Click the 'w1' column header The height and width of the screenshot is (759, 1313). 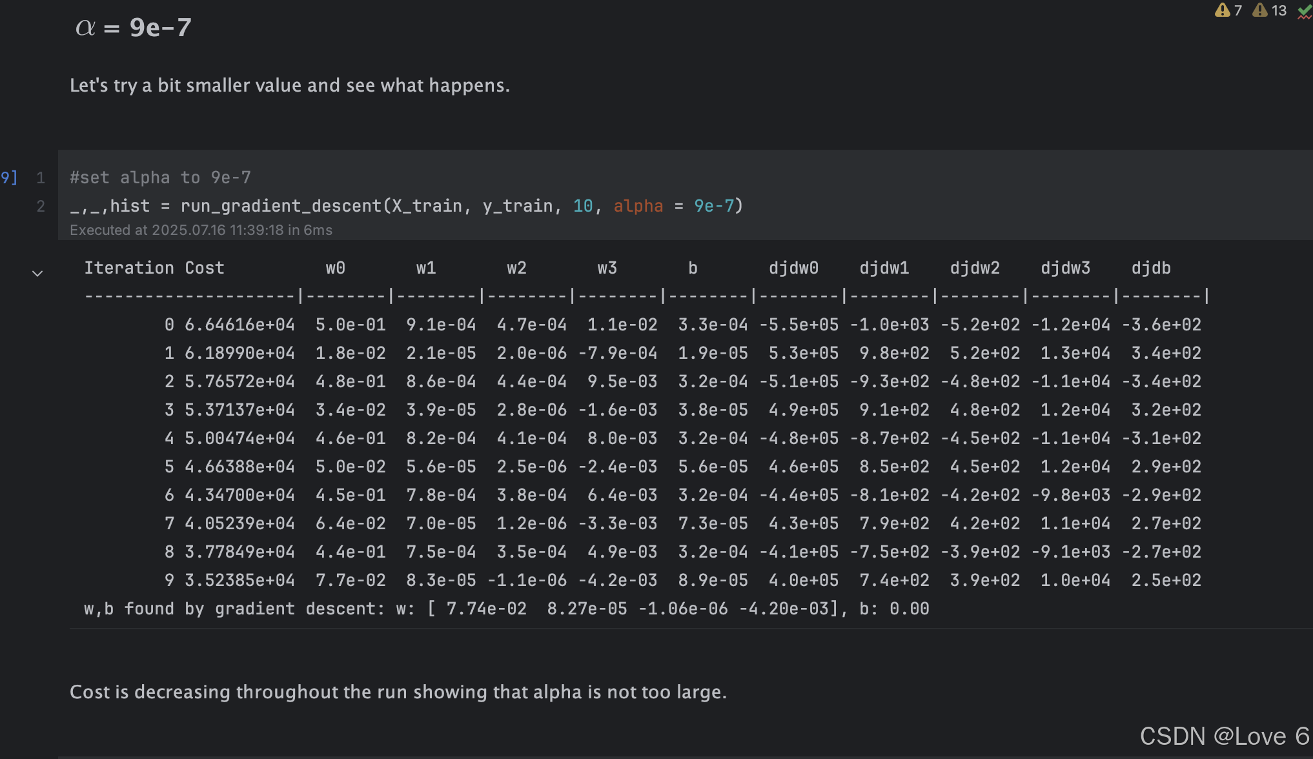click(426, 268)
